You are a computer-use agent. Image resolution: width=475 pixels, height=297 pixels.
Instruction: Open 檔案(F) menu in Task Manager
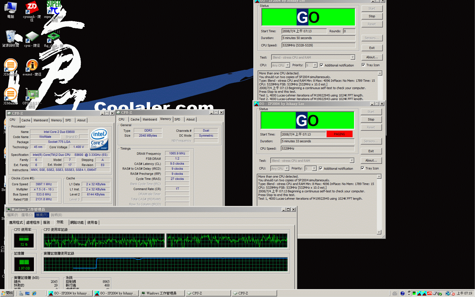click(x=12, y=215)
